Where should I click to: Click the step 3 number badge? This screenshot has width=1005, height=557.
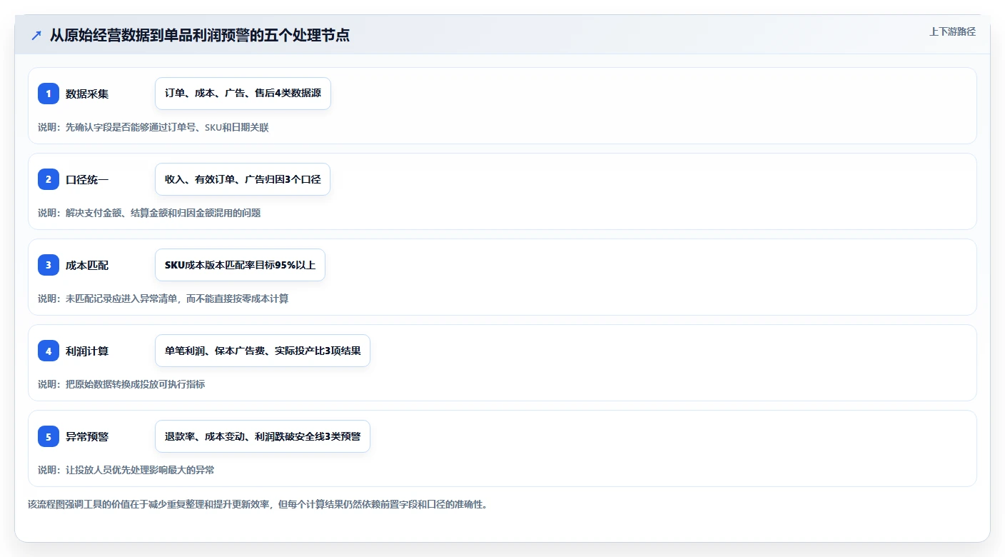pyautogui.click(x=49, y=265)
